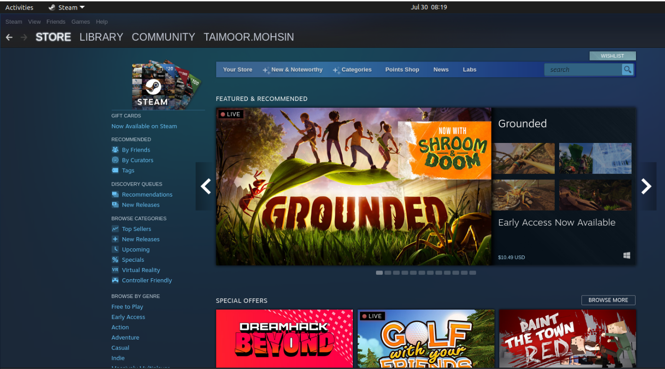Open Virtual Reality via the VR icon
This screenshot has width=665, height=369.
click(115, 270)
